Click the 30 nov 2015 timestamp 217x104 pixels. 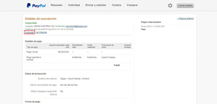point(153,27)
